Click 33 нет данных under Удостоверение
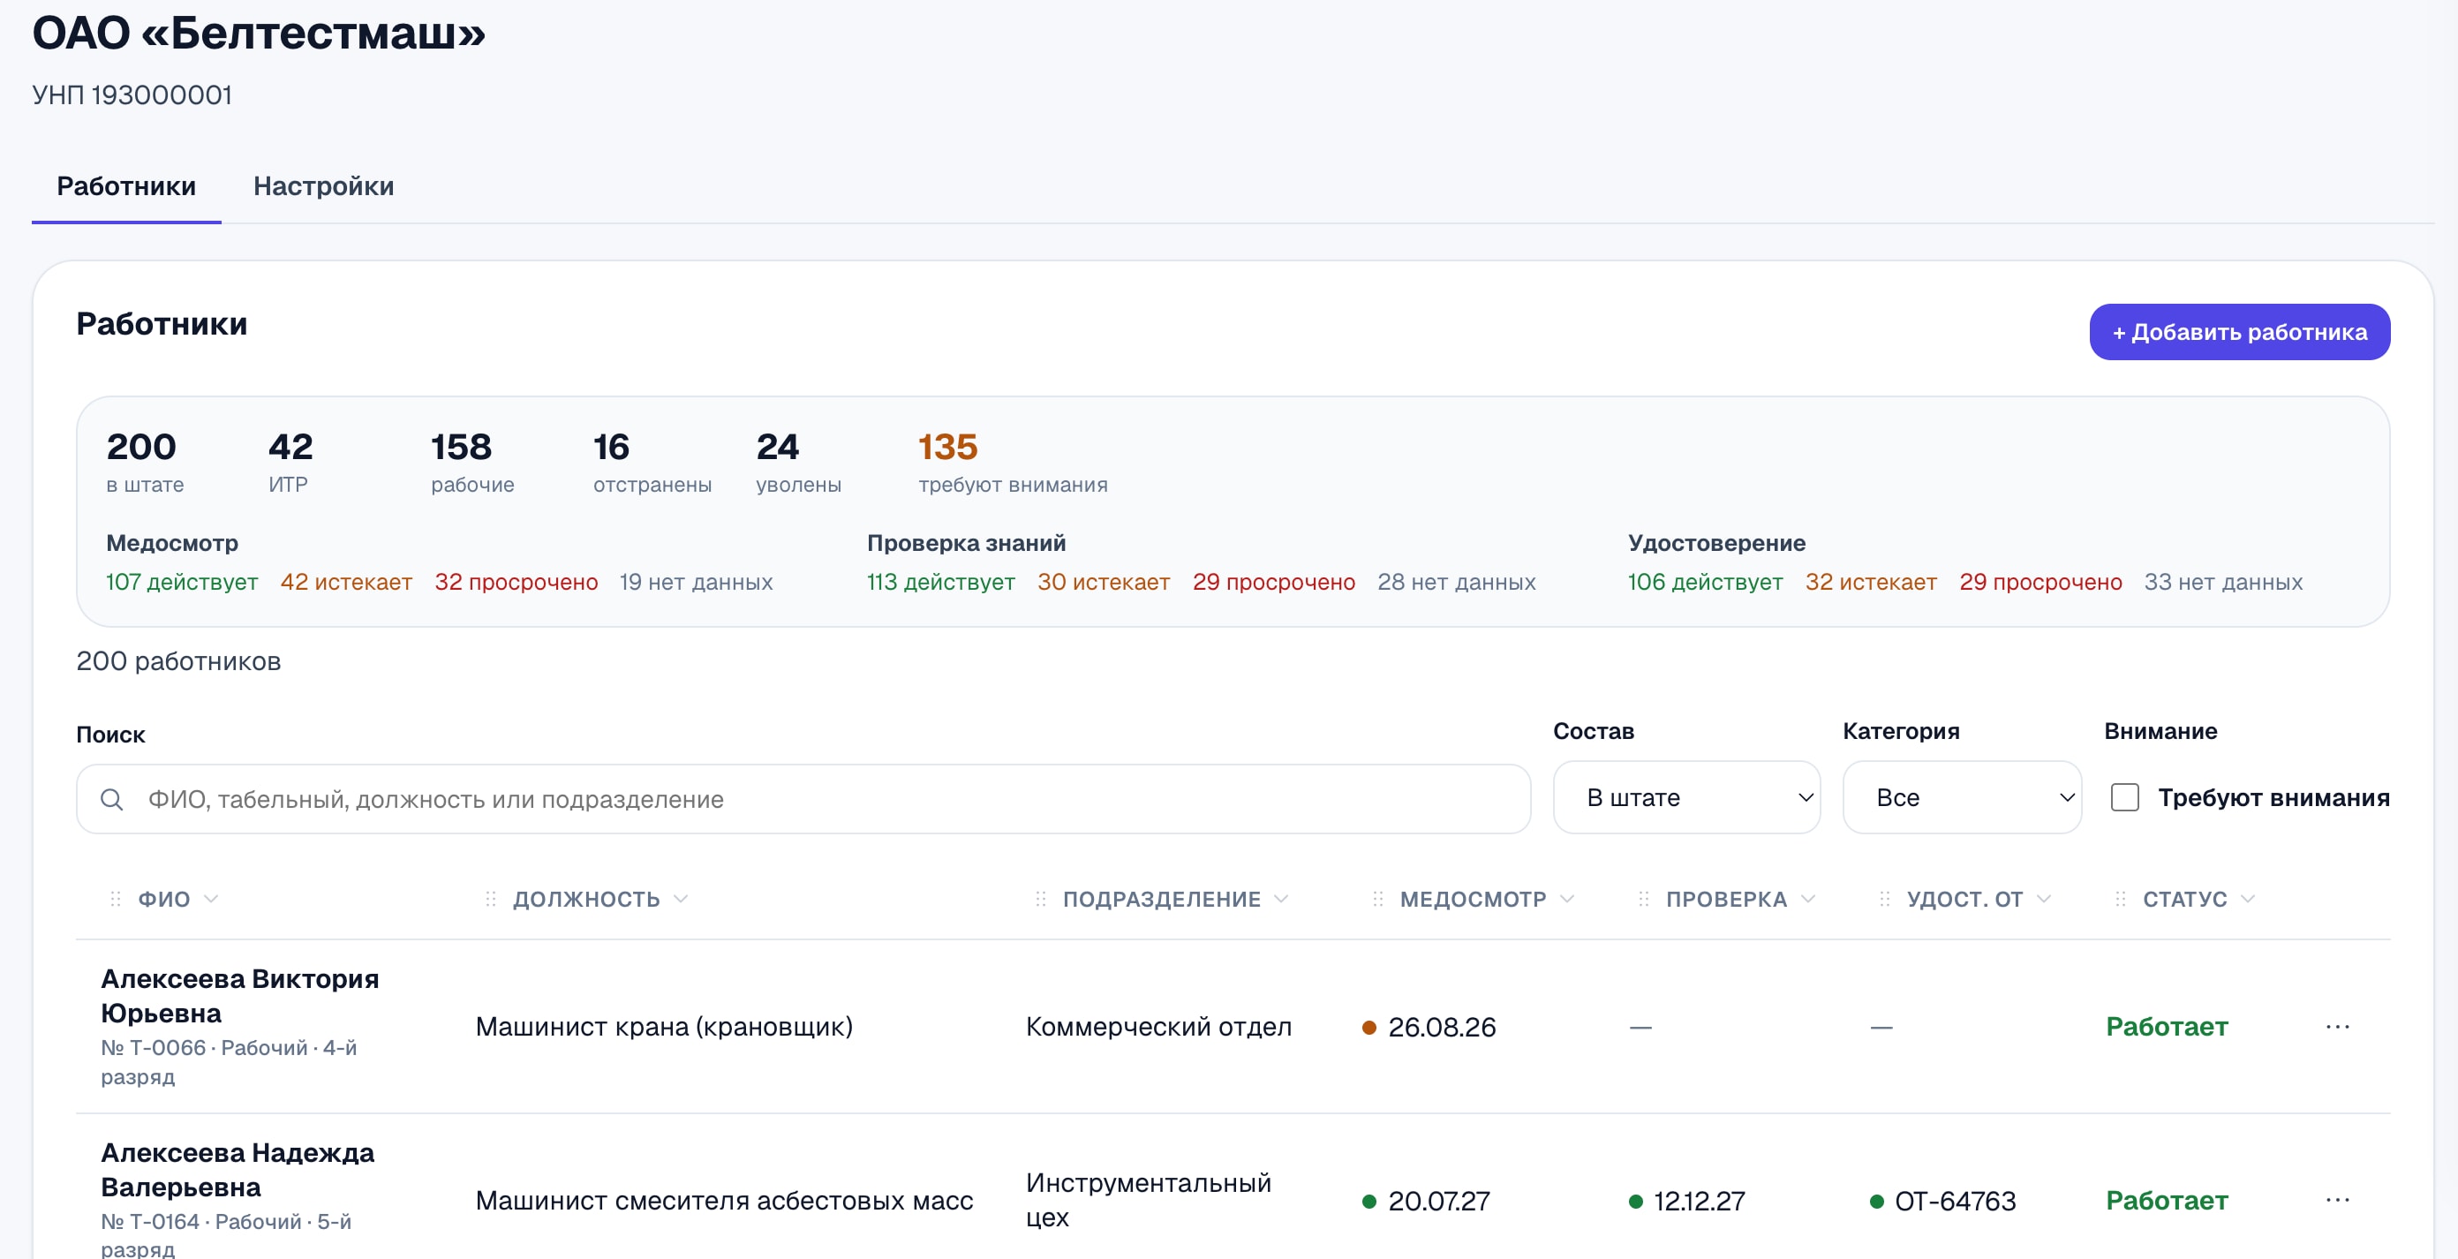This screenshot has height=1259, width=2458. pos(2223,582)
